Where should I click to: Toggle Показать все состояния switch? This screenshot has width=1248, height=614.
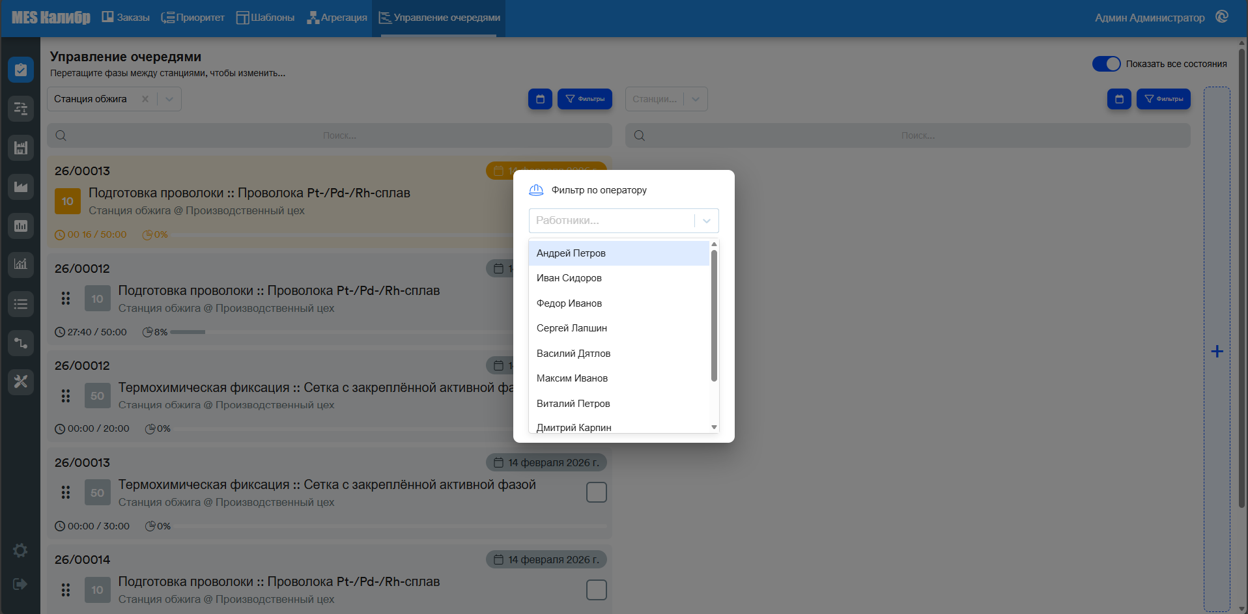[x=1106, y=64]
